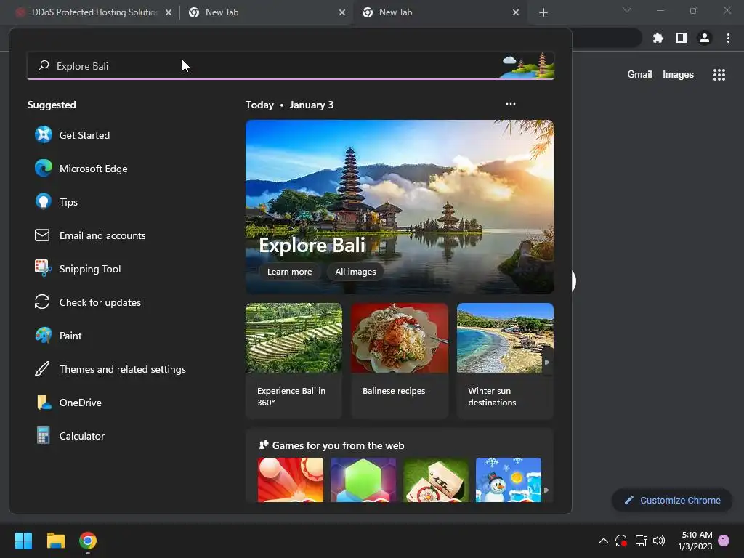Click All images button
744x558 pixels.
coord(355,272)
